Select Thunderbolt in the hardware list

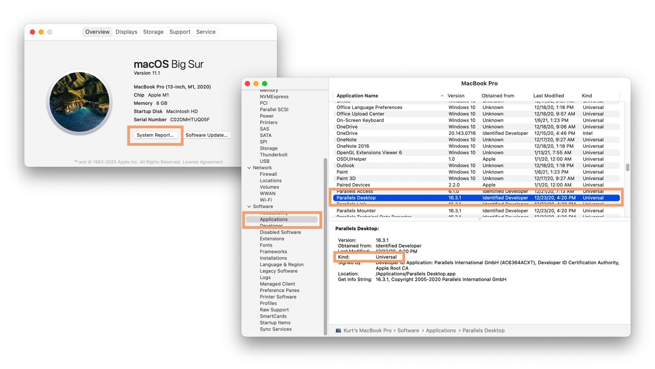coord(274,155)
